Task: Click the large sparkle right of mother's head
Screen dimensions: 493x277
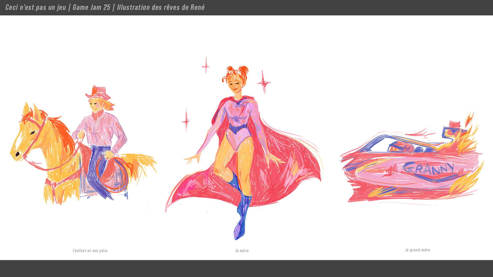Action: [263, 82]
